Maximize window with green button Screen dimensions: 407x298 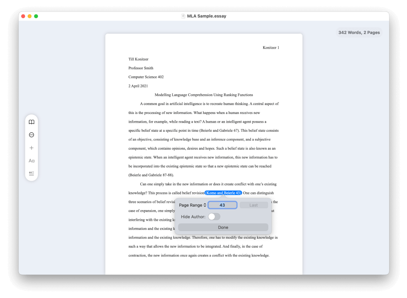tap(36, 16)
